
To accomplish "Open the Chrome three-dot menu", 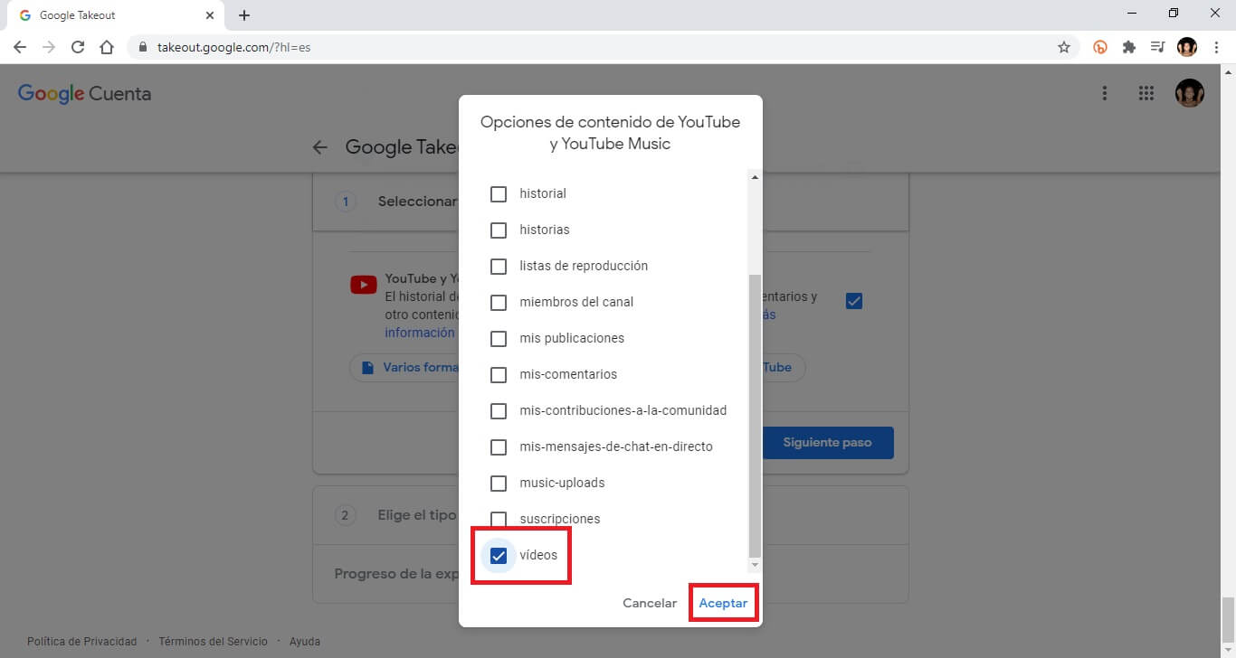I will [x=1216, y=47].
